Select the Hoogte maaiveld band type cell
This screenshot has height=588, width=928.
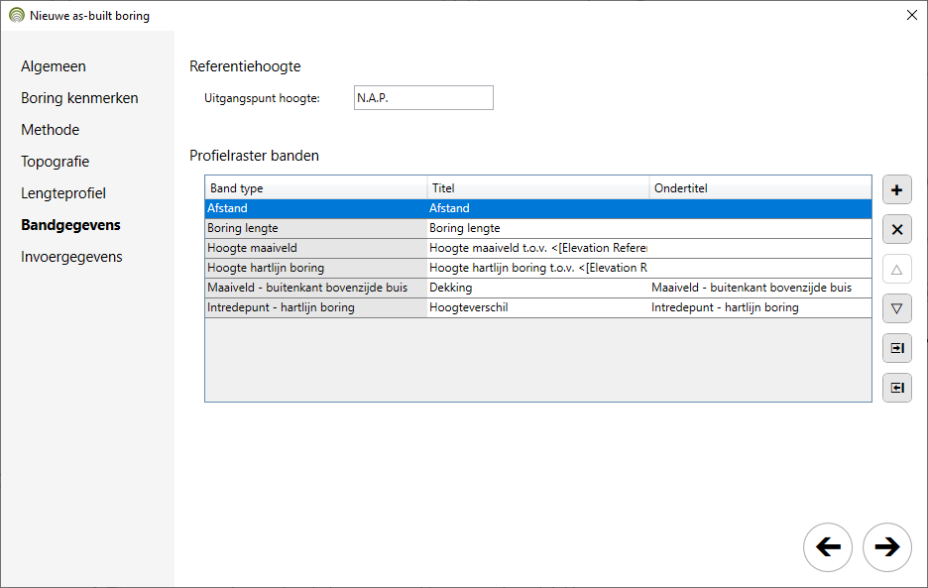[x=316, y=248]
